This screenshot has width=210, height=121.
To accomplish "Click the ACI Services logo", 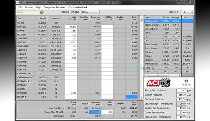I will point(159,83).
